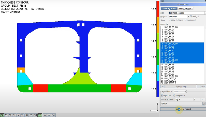Select the summary report tab
The height and width of the screenshot is (117, 206).
[169, 9]
